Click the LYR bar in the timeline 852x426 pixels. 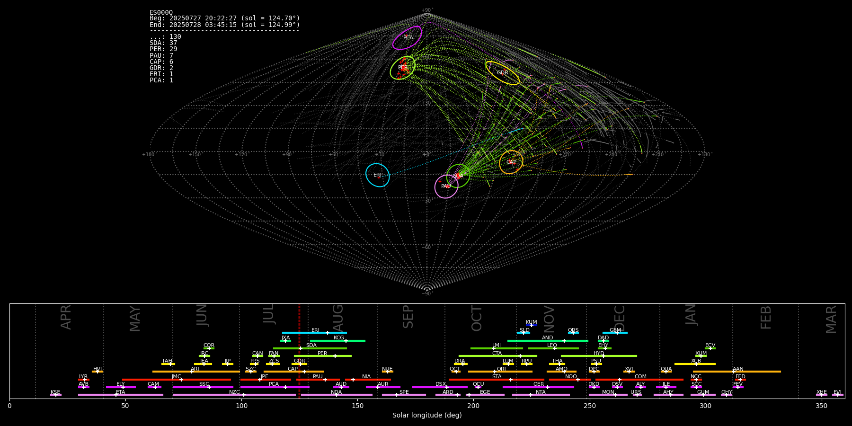coord(84,379)
